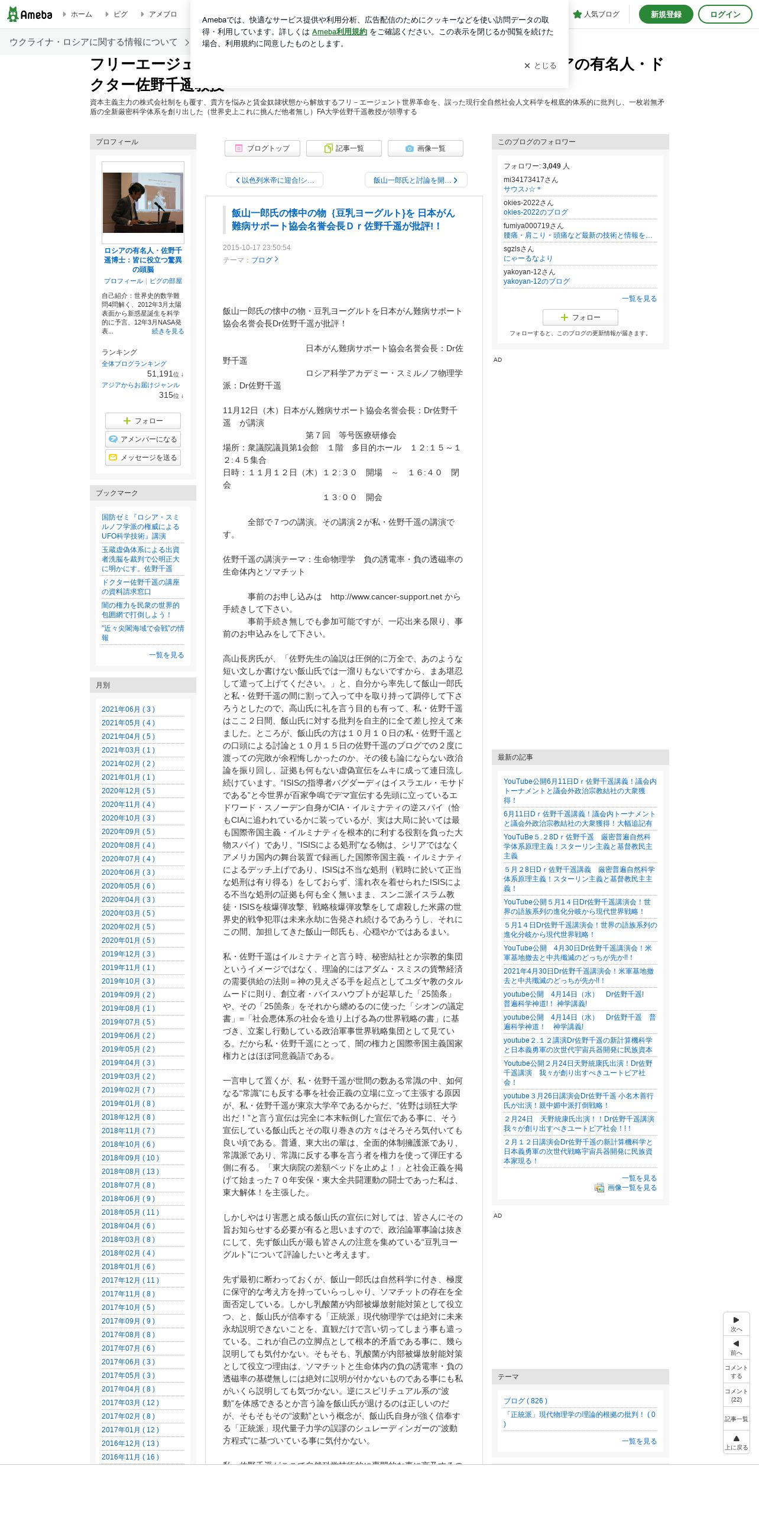Open monthly archive 2016年11月 ( 16 )
This screenshot has height=1518, width=759.
131,1457
